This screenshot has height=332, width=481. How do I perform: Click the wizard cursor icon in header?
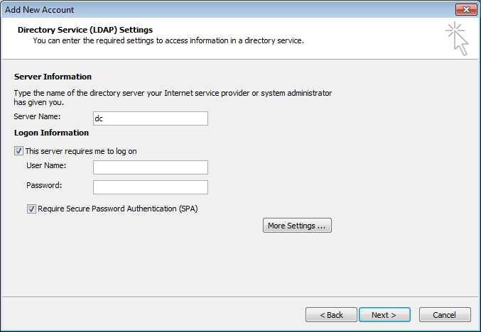coord(457,38)
